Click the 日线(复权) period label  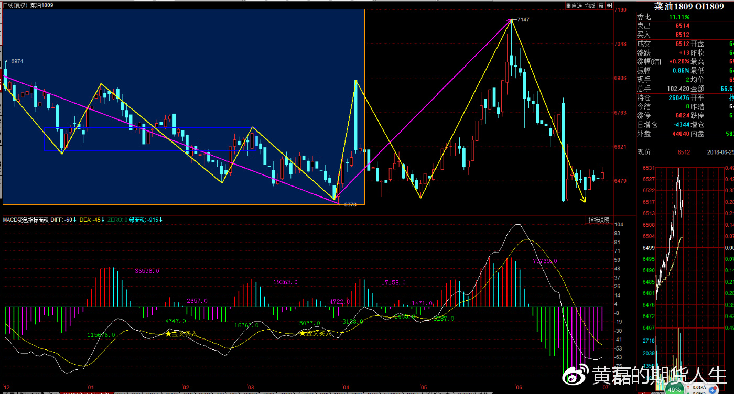click(15, 5)
